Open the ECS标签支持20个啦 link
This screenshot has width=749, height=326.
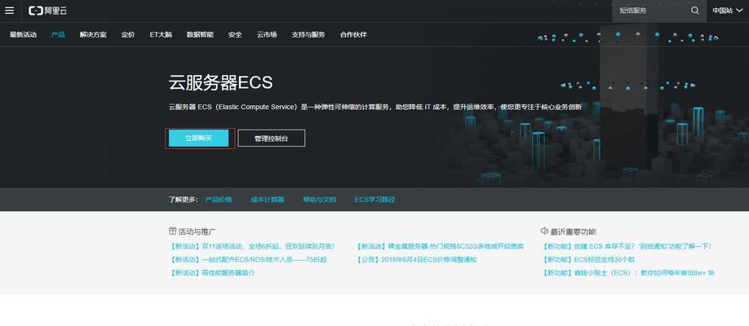point(588,260)
